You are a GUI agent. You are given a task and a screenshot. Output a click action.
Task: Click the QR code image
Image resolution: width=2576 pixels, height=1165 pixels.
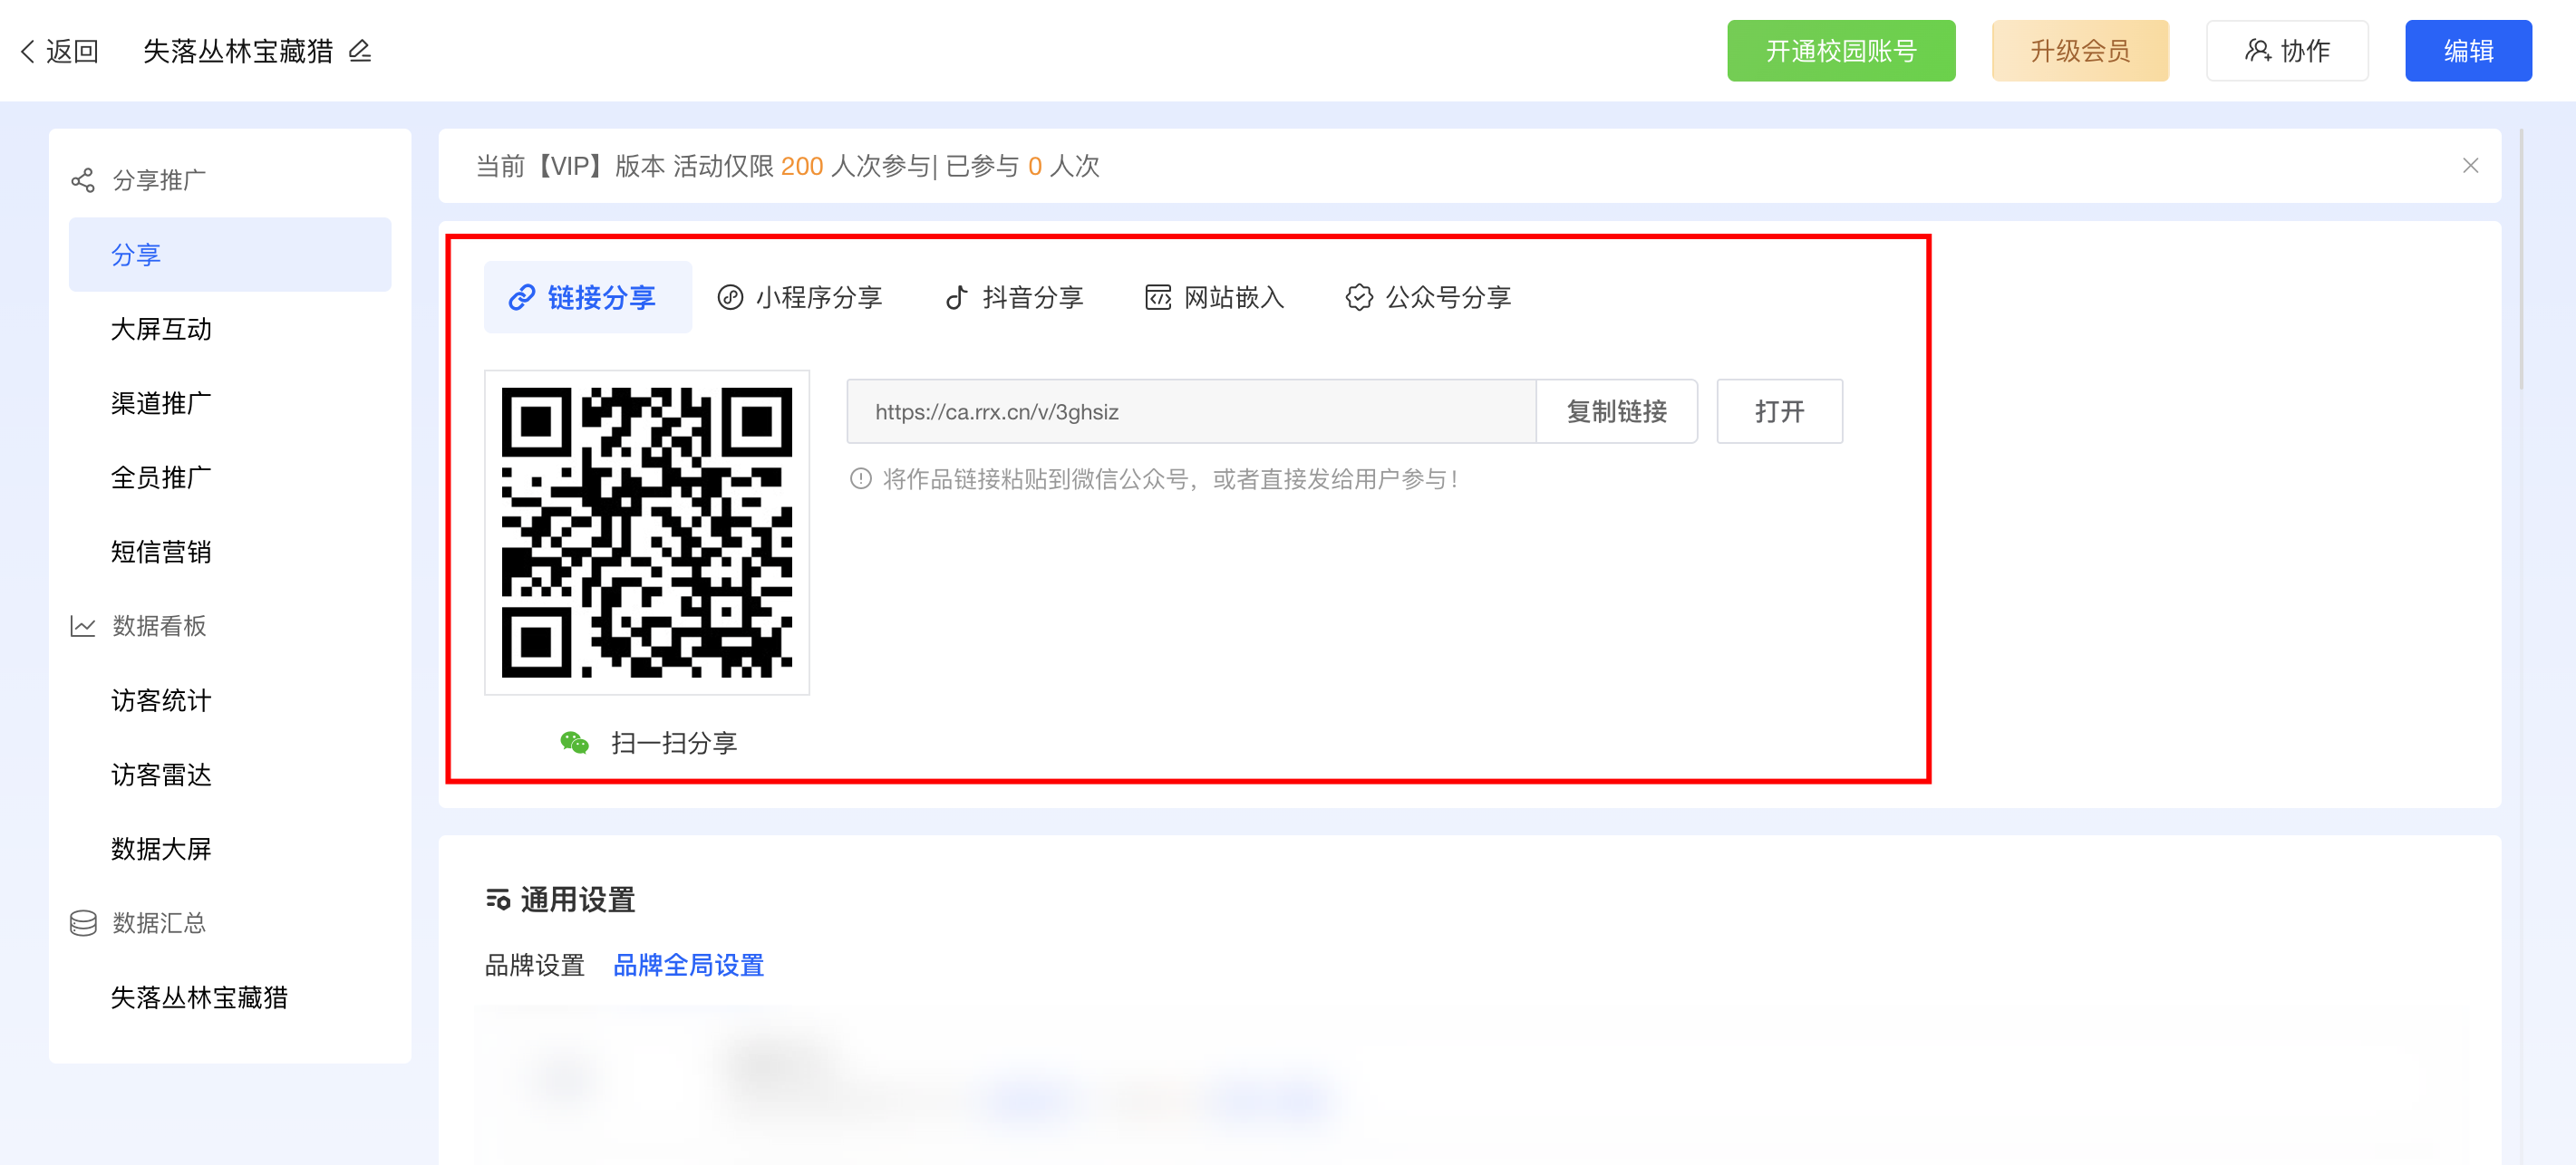(647, 533)
